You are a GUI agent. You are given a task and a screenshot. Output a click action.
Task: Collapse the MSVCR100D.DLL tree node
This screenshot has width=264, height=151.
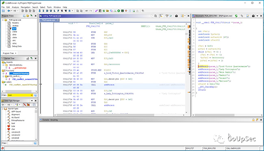click(x=3, y=65)
